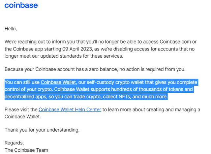211x154 pixels.
Task: Click the 'Please visit the' text
Action: (21, 109)
